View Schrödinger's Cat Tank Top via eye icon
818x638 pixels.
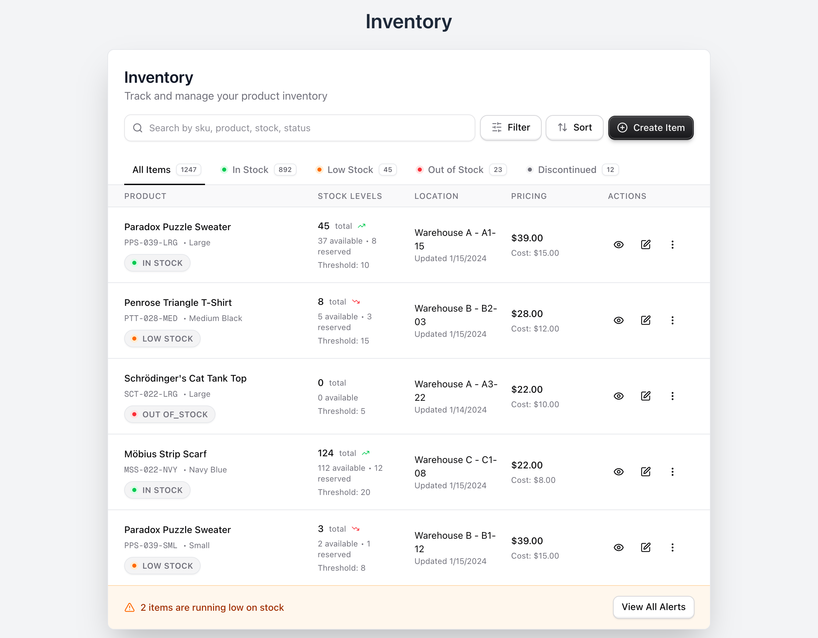pos(618,396)
